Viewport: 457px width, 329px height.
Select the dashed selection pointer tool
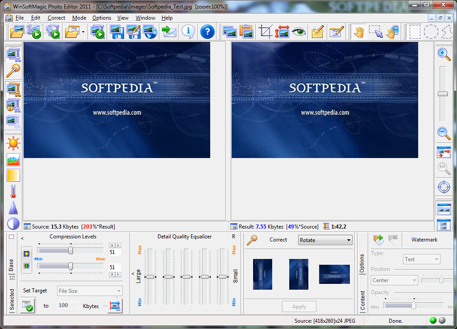pos(376,32)
